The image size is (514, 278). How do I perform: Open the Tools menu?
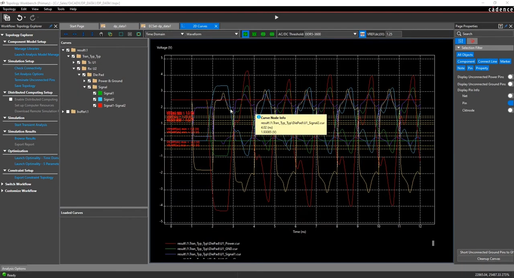61,9
